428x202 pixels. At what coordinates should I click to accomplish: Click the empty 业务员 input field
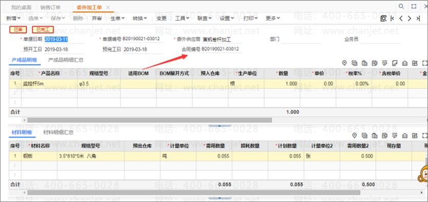pos(380,40)
